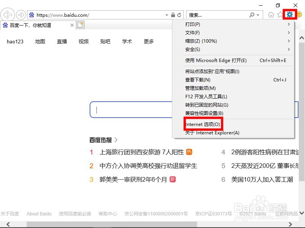Select 关于 Internet Explorer(A)
The height and width of the screenshot is (228, 305).
[233, 133]
